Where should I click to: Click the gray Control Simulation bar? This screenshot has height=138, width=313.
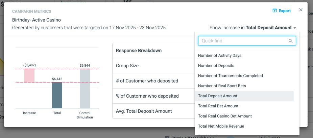[85, 89]
